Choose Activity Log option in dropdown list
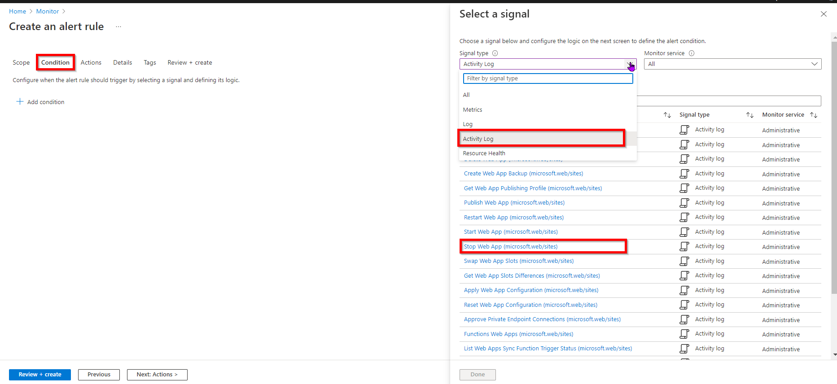 click(548, 139)
